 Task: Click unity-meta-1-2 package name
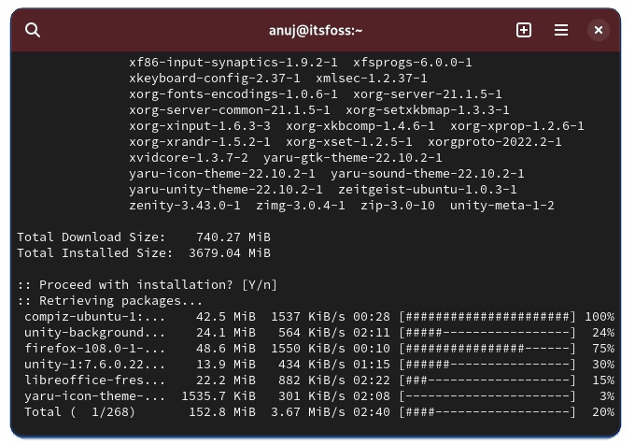[x=502, y=205]
